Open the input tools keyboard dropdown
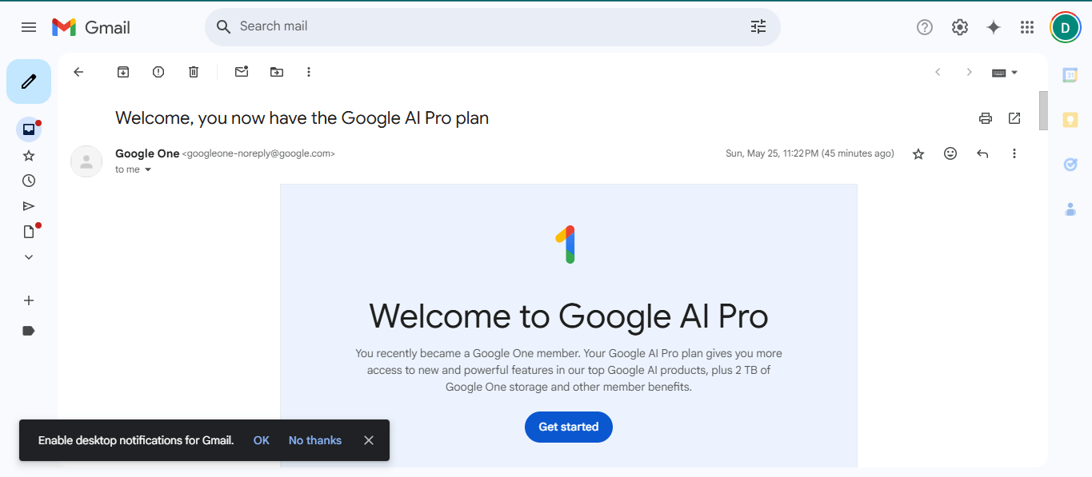 point(1005,72)
